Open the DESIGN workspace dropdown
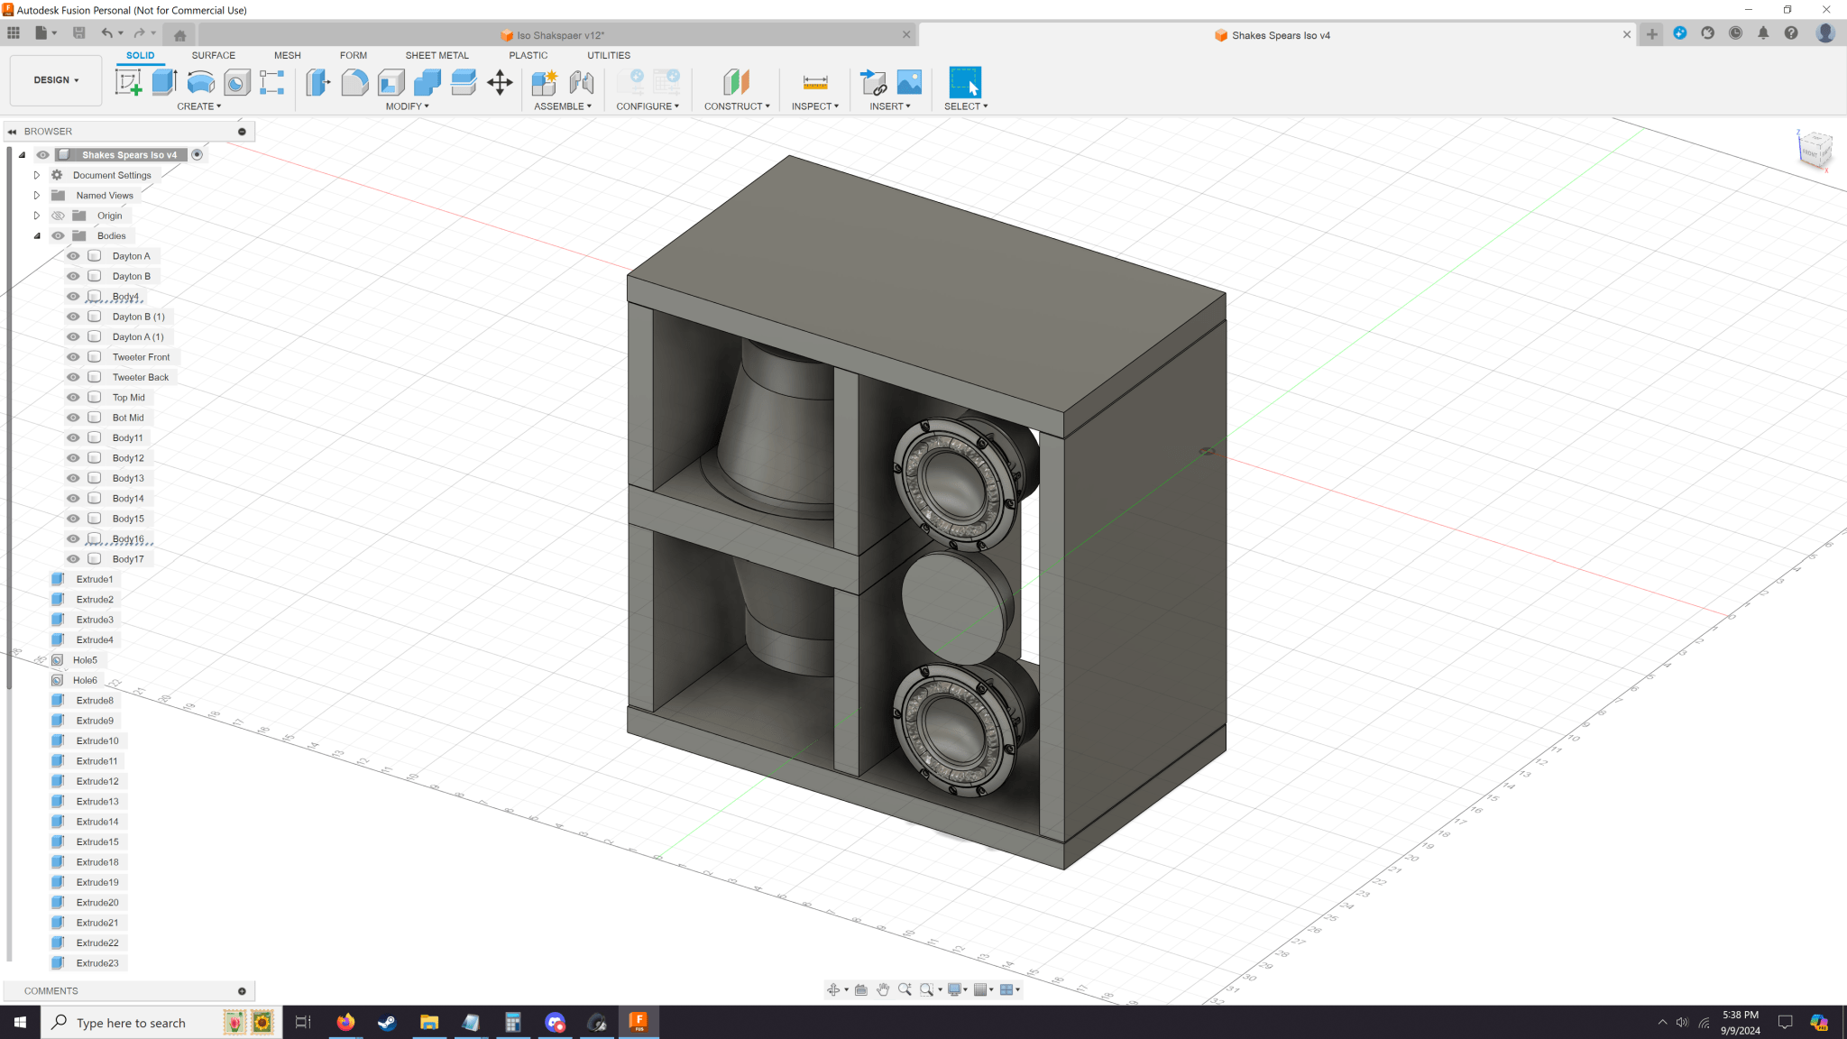 point(56,80)
